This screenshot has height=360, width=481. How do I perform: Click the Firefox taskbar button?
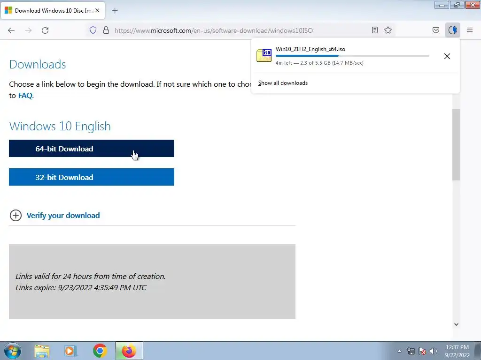pyautogui.click(x=129, y=351)
